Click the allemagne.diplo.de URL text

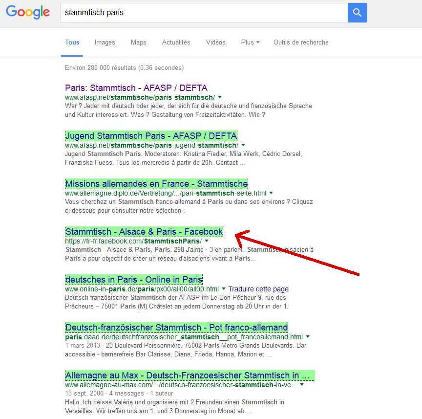pyautogui.click(x=166, y=193)
